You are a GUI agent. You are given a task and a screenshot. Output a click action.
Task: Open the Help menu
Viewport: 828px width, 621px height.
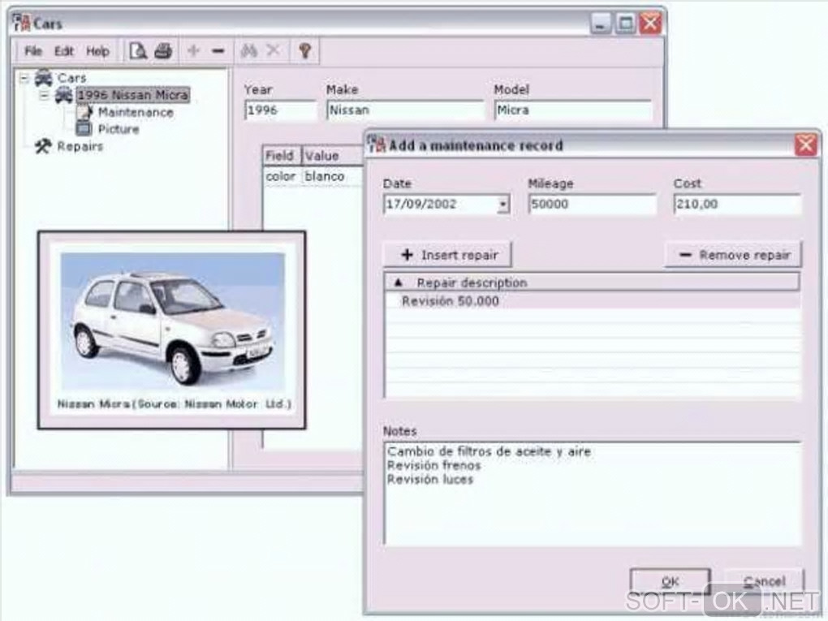(x=97, y=51)
